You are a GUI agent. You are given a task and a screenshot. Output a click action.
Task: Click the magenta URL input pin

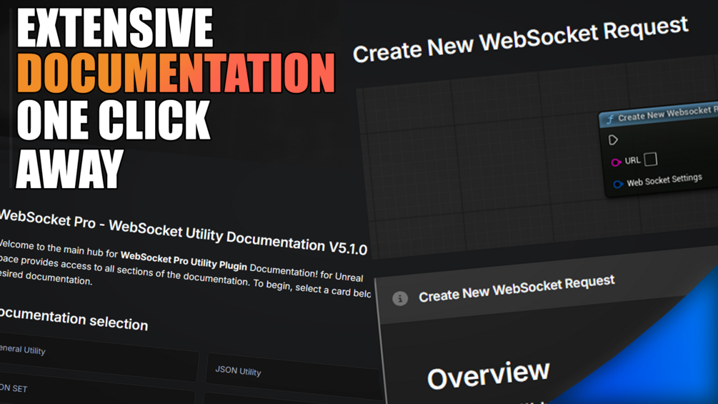[x=616, y=162]
